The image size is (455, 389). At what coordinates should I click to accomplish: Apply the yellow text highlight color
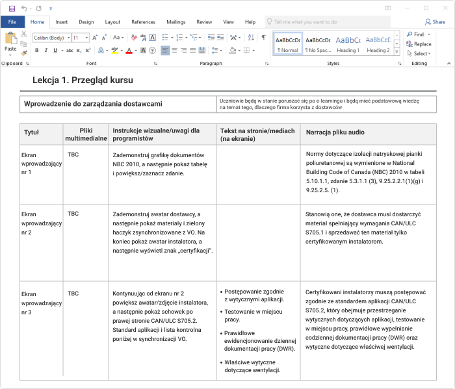coord(115,51)
